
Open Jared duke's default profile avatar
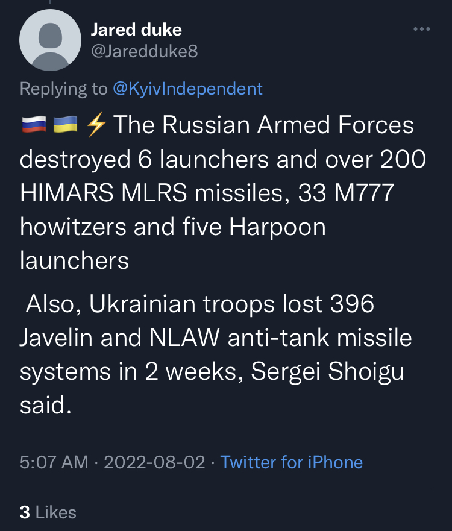[50, 40]
